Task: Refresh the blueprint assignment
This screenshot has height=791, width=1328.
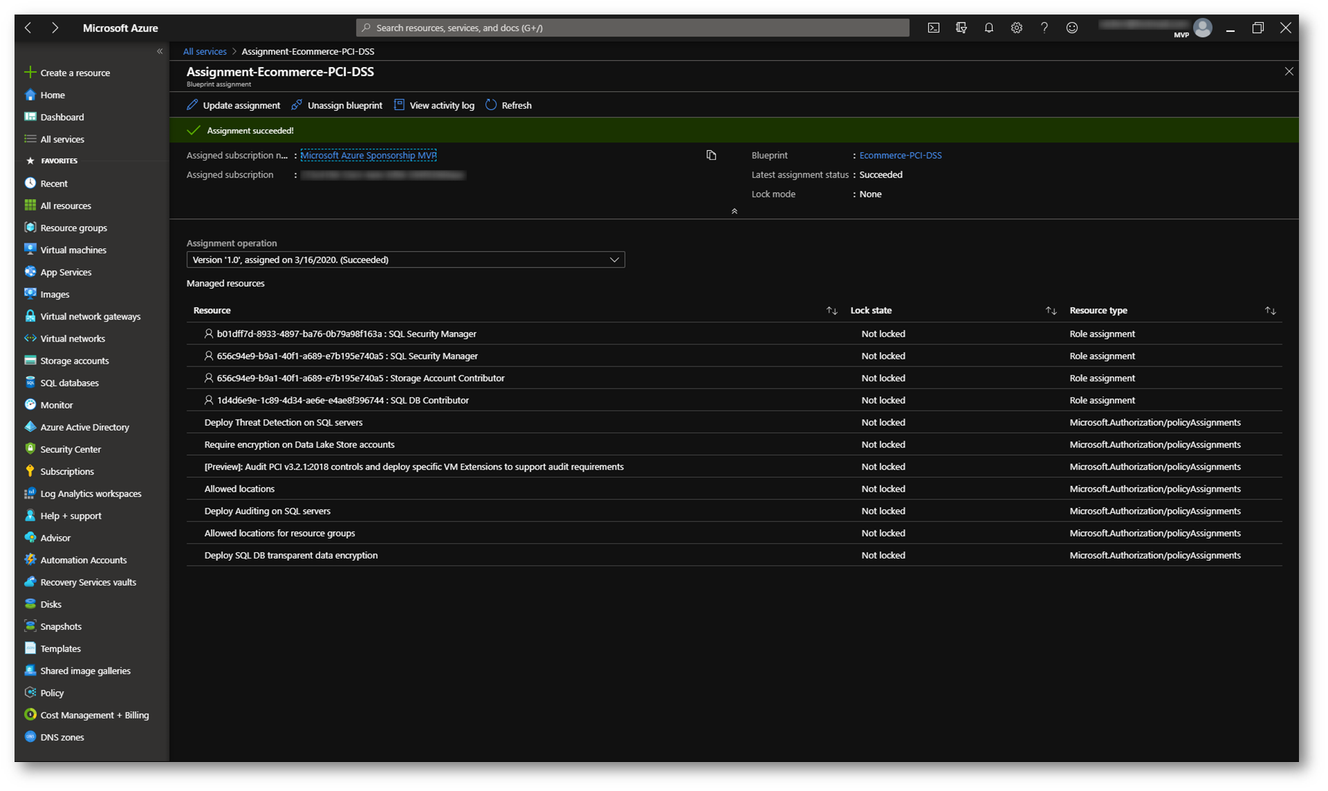Action: (509, 105)
